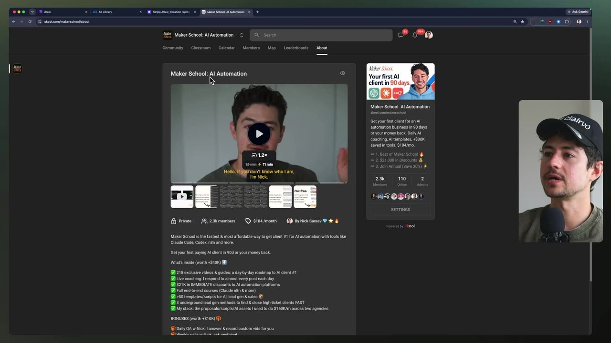
Task: Click the 110 Online stat
Action: tap(402, 181)
